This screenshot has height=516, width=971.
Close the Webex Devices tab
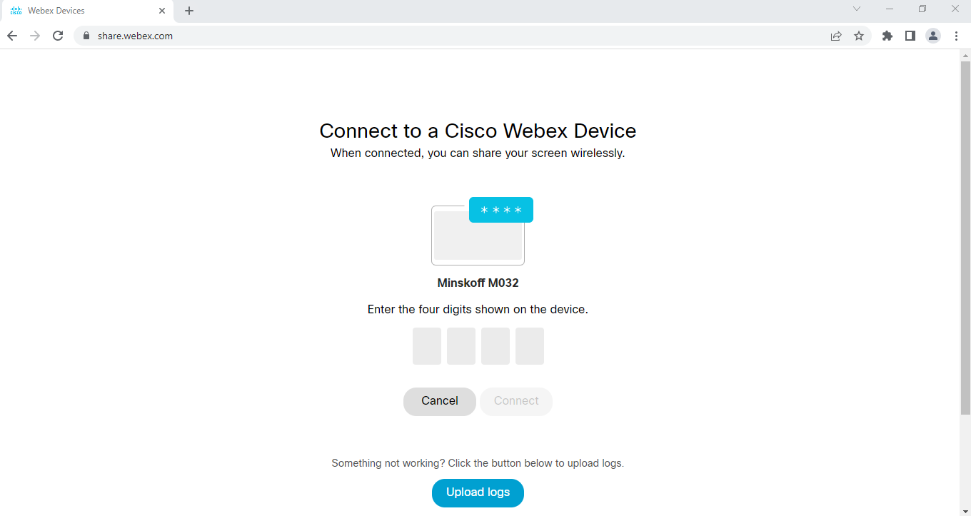[162, 11]
